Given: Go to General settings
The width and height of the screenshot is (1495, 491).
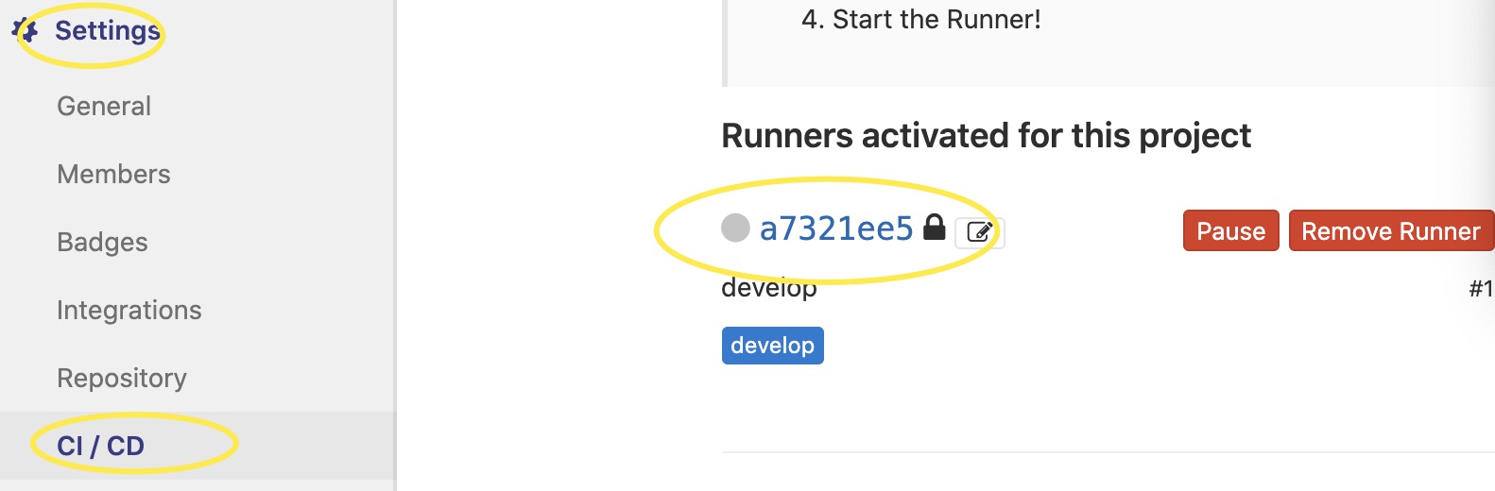Looking at the screenshot, I should 104,107.
